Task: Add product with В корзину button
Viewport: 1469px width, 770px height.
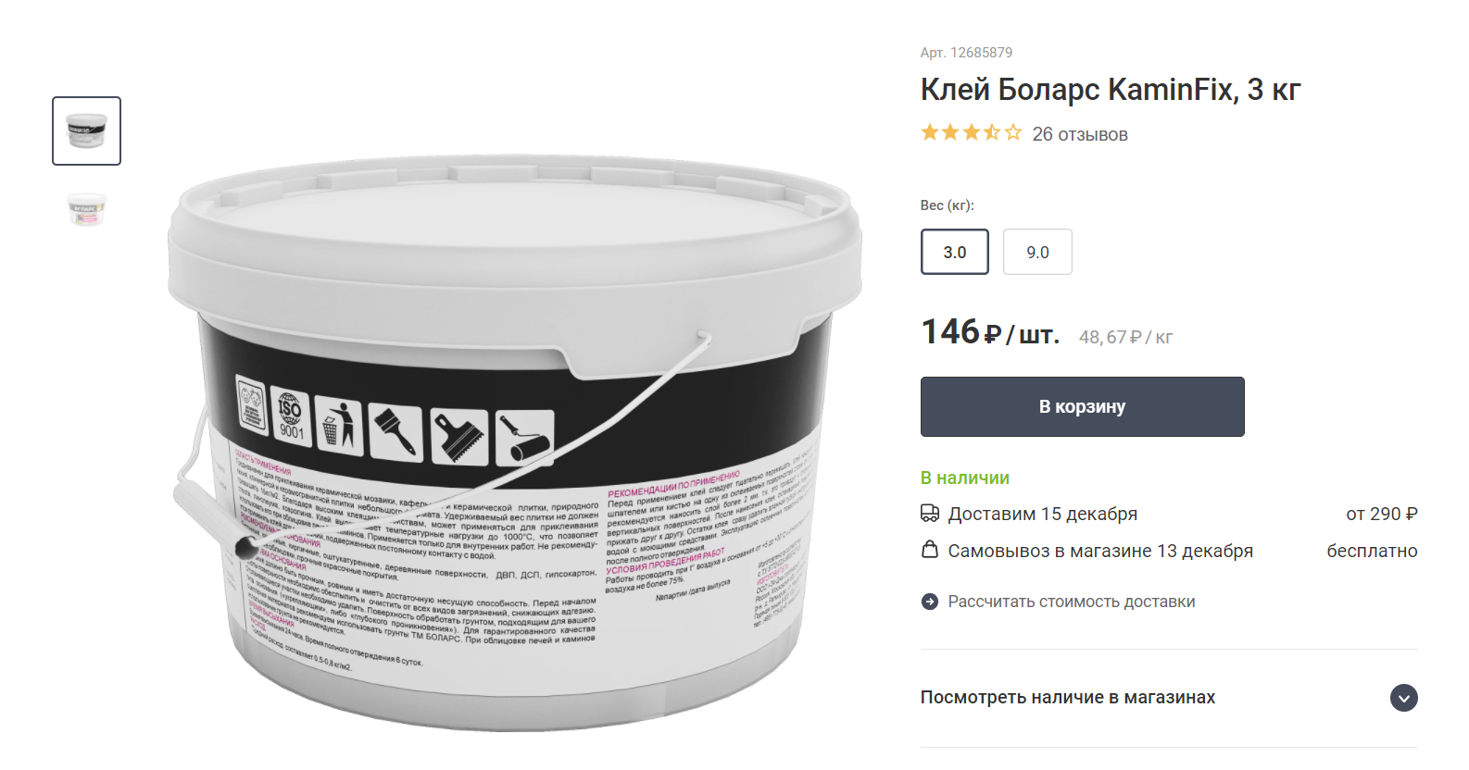Action: [x=1082, y=406]
